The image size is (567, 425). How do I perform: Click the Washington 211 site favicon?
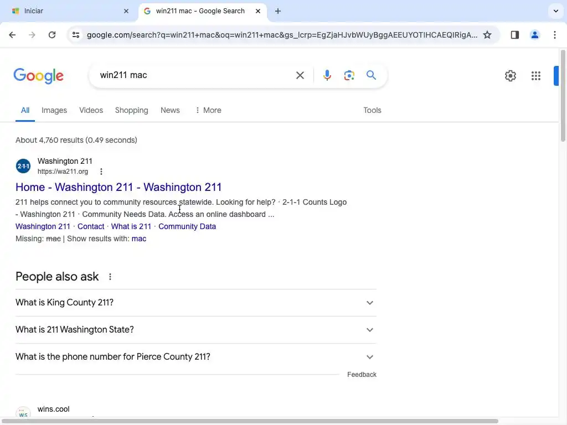coord(23,166)
